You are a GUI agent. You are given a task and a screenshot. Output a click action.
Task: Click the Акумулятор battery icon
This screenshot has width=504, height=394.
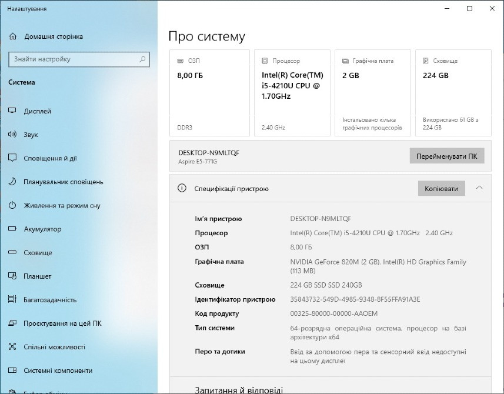(12, 229)
